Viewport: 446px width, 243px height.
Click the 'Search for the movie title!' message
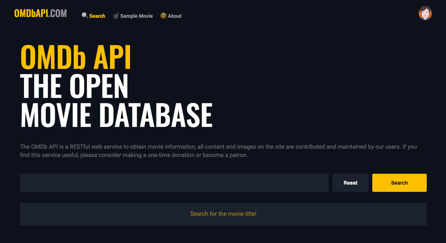(x=223, y=214)
